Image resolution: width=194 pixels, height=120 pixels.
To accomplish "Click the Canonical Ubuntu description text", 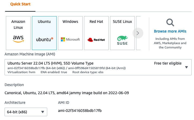I will [67, 93].
